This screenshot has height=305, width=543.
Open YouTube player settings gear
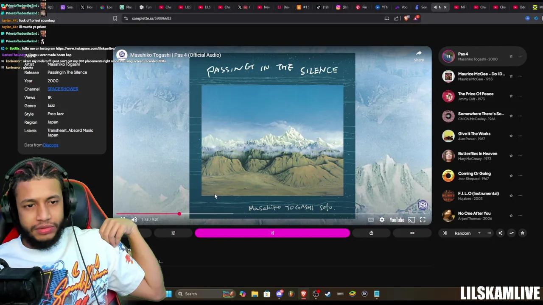(382, 219)
